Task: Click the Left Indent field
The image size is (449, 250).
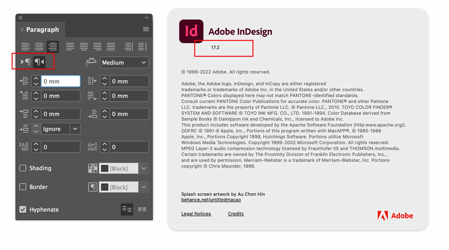Action: click(x=60, y=81)
